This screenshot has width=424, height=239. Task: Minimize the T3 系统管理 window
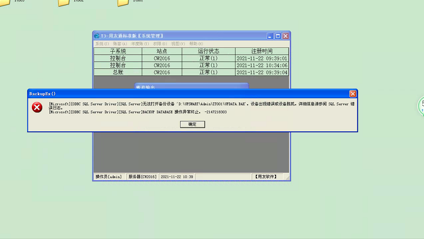(270, 36)
